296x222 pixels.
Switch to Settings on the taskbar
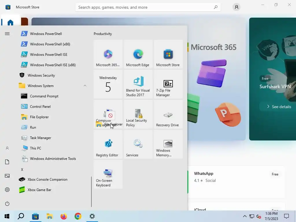(92, 216)
